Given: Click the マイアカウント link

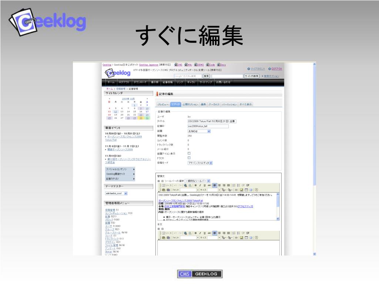Looking at the screenshot, I should (x=258, y=69).
